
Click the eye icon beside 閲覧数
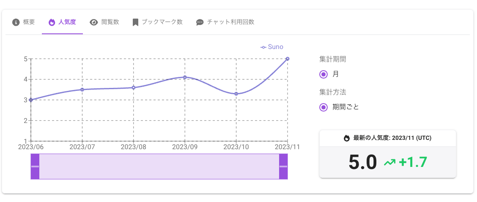(x=94, y=22)
